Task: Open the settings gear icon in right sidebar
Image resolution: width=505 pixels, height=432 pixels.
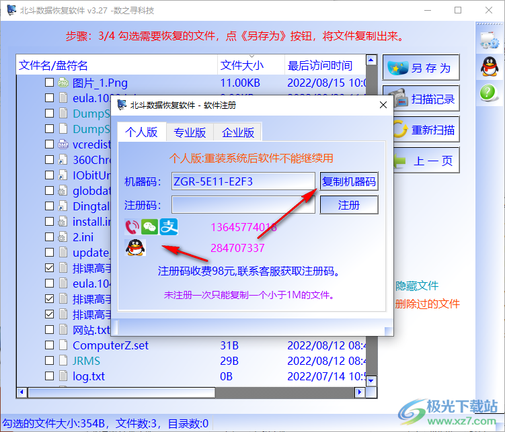Action: [x=490, y=40]
